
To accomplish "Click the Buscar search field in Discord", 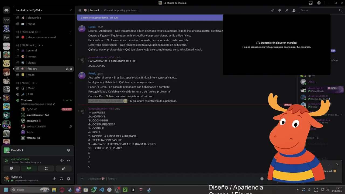I will click(x=321, y=10).
